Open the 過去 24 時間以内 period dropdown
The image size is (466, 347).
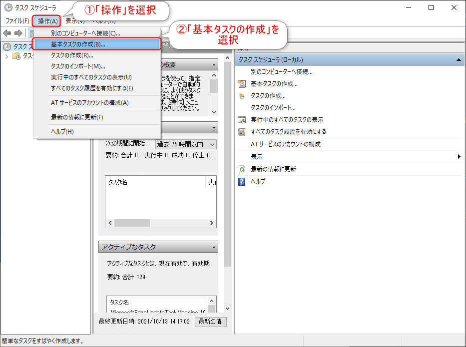click(x=186, y=144)
